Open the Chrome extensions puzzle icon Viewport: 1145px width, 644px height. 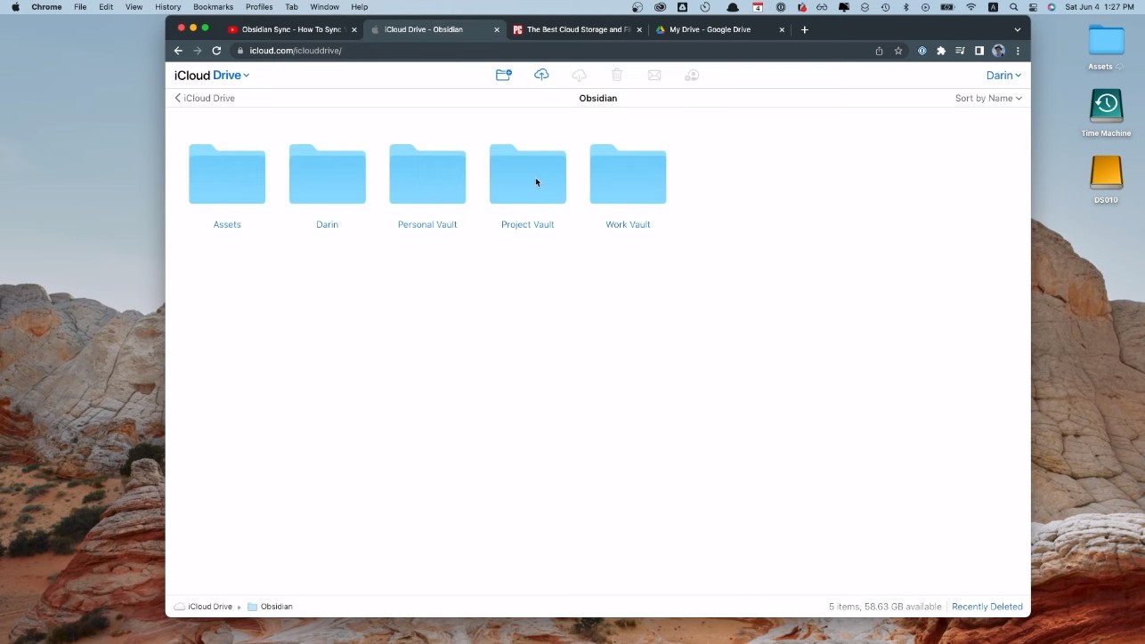coord(941,51)
